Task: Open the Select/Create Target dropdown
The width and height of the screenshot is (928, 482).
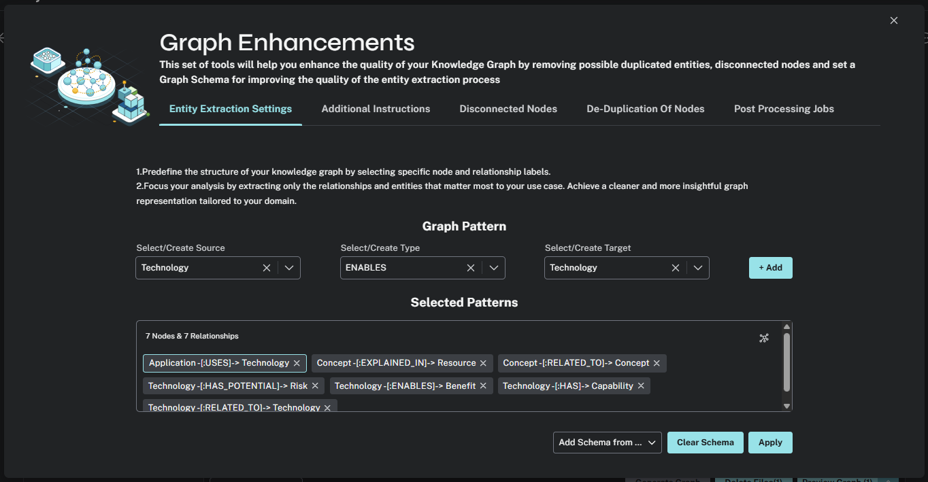Action: [x=697, y=267]
